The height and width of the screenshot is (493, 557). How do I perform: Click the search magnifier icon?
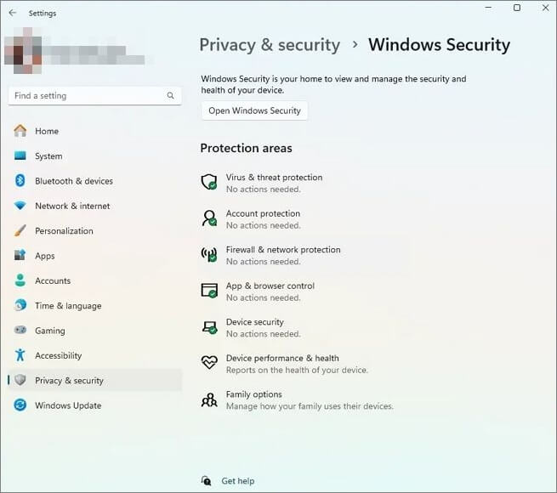(170, 96)
